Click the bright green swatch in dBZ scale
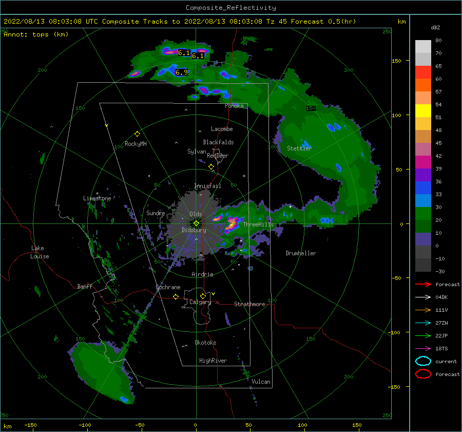Viewport: 462px width, 432px height. (423, 214)
